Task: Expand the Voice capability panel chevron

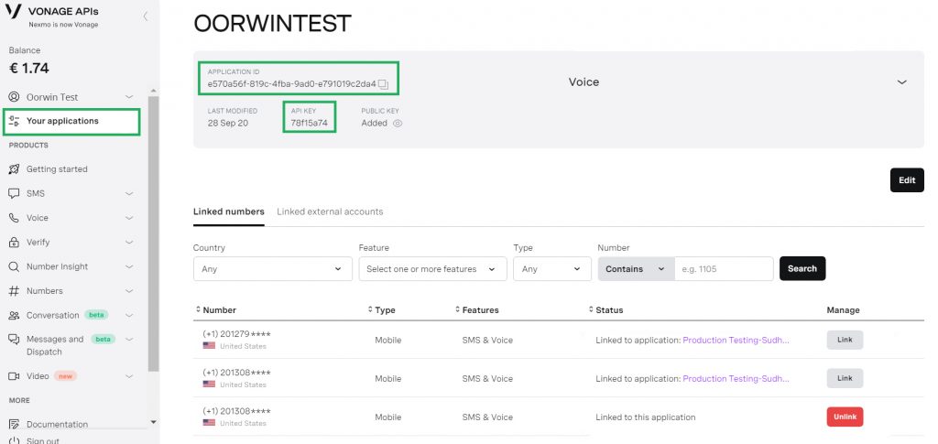Action: coord(902,81)
